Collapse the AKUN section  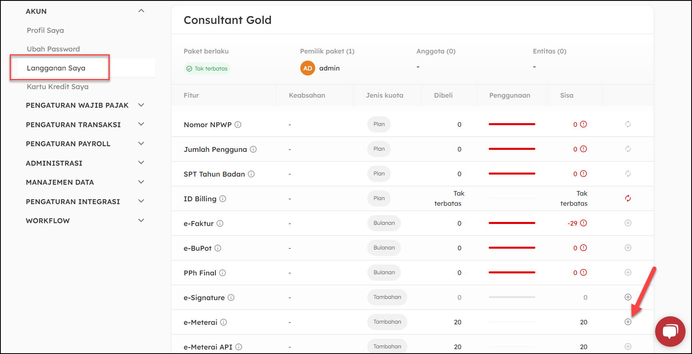(x=141, y=11)
